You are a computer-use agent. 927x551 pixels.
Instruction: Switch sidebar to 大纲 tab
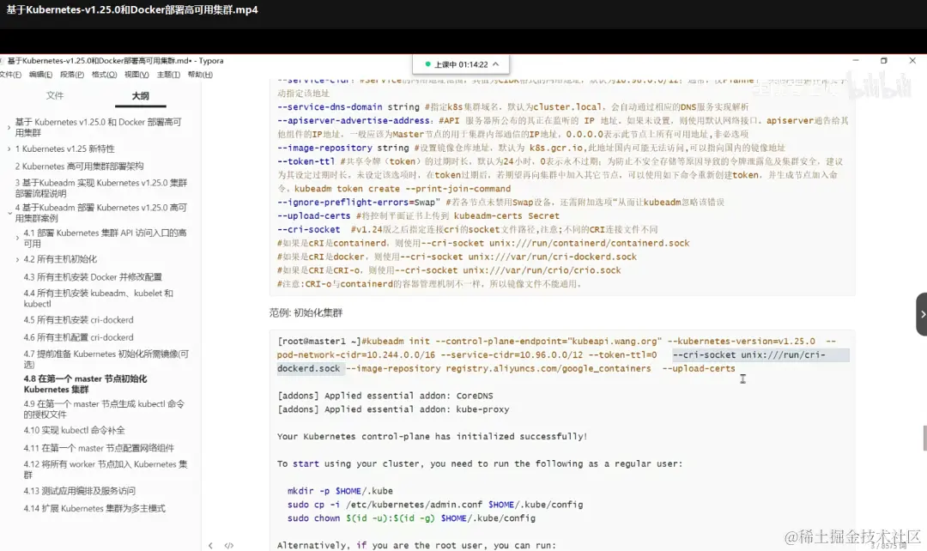(x=140, y=95)
